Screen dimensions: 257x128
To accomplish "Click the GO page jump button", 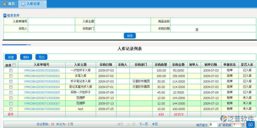I will click(x=250, y=125).
